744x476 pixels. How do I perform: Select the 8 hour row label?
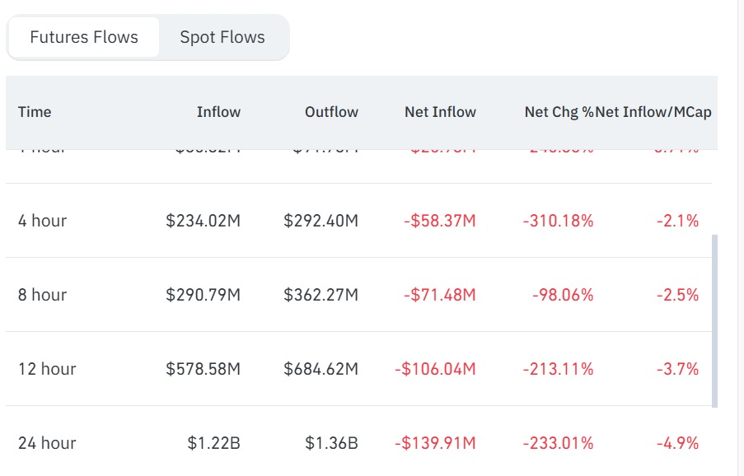click(x=42, y=295)
